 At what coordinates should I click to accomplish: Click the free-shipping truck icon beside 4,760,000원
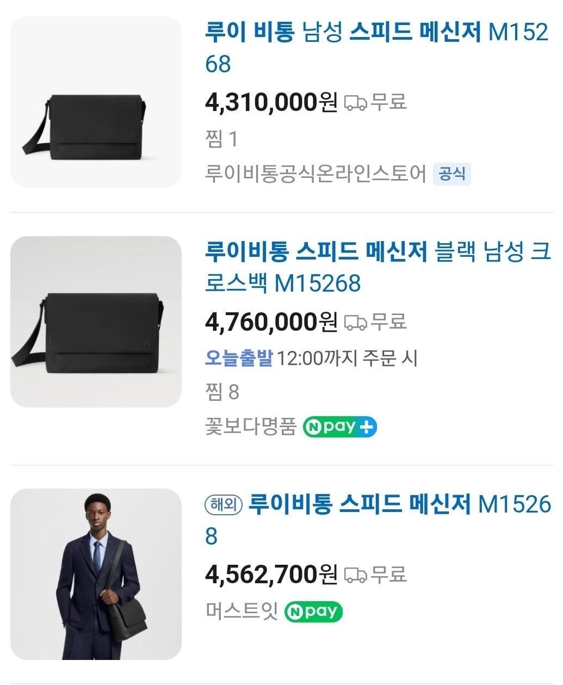356,323
